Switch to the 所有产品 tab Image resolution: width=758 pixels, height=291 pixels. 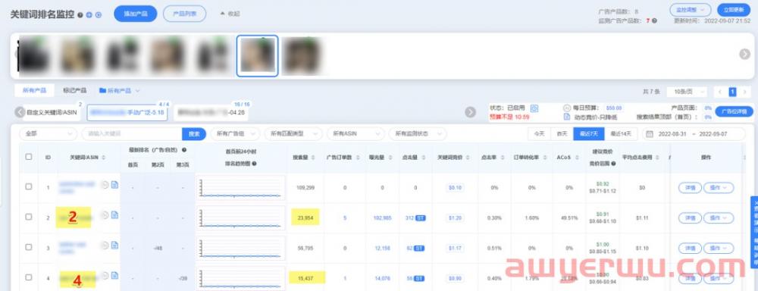click(x=34, y=90)
